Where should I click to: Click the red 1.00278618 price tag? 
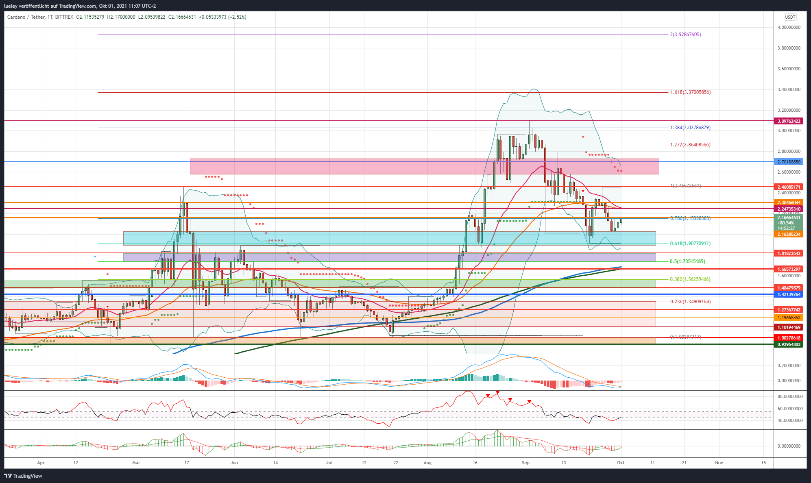click(789, 338)
